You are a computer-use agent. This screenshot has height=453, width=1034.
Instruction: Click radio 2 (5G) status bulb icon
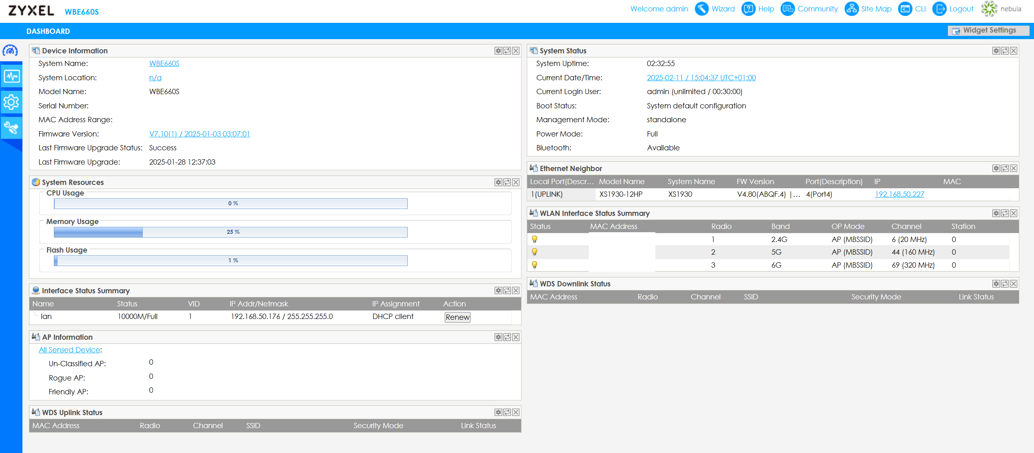coord(535,252)
